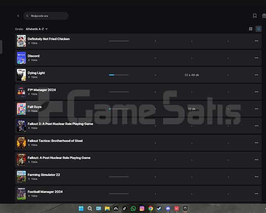Viewport: 266px width, 213px height.
Task: Open options menu for Football Manager 2024
Action: tap(256, 194)
